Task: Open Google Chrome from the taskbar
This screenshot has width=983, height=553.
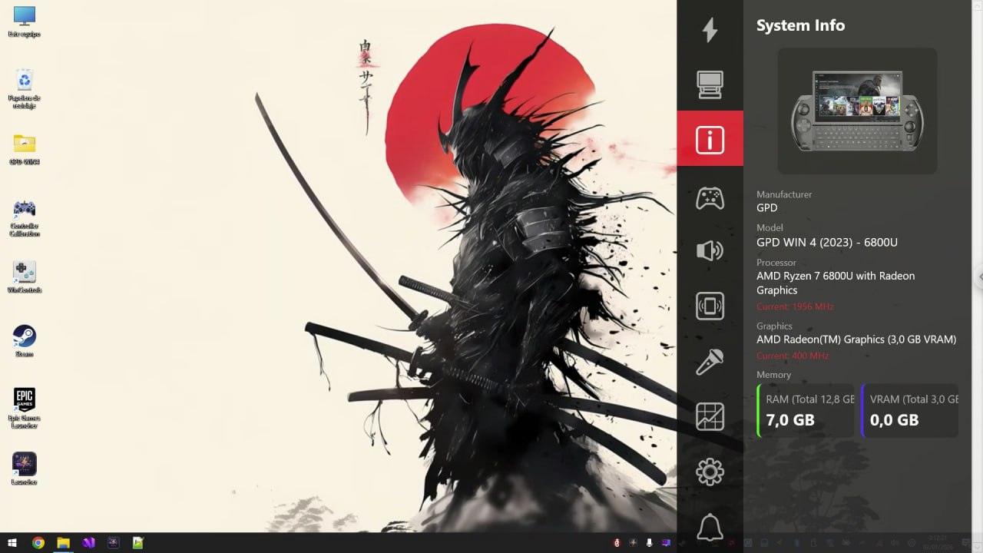Action: pyautogui.click(x=38, y=542)
